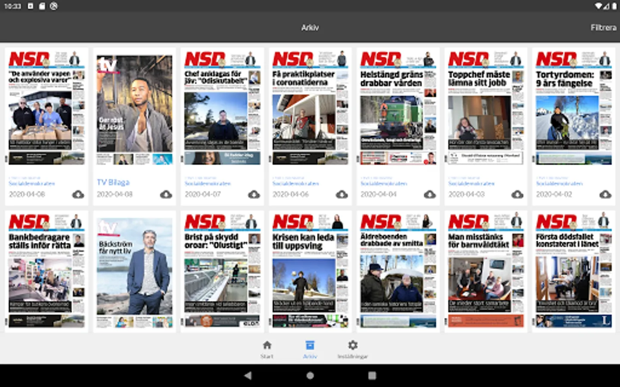Open cover 'Krisen kan leda till uppsving'
The image size is (620, 387).
tap(310, 270)
